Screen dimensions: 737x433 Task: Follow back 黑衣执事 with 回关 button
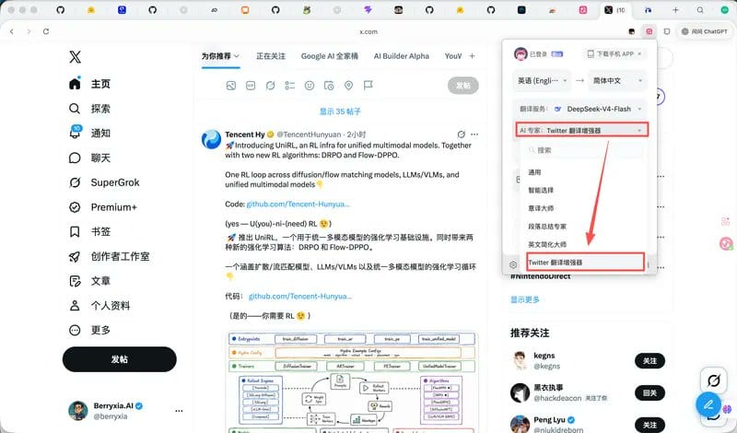tap(650, 392)
